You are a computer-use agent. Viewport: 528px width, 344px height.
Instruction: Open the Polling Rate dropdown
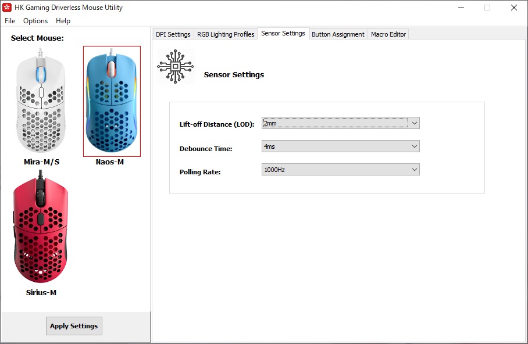click(340, 170)
